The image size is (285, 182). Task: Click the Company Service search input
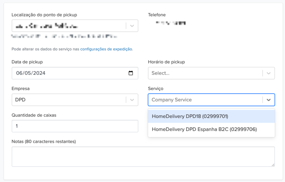(205, 100)
